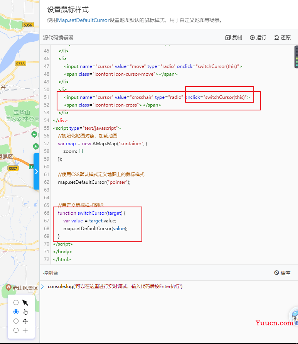This screenshot has width=298, height=344.
Task: Click code line 66 function switchCursor(target)
Action: (92, 213)
